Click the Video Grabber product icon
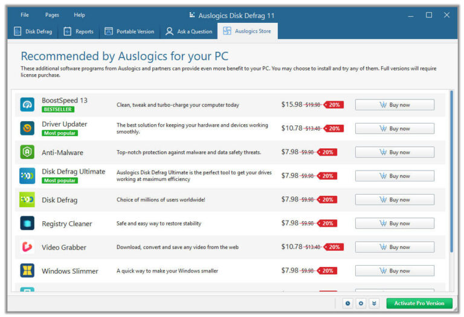 pos(27,247)
